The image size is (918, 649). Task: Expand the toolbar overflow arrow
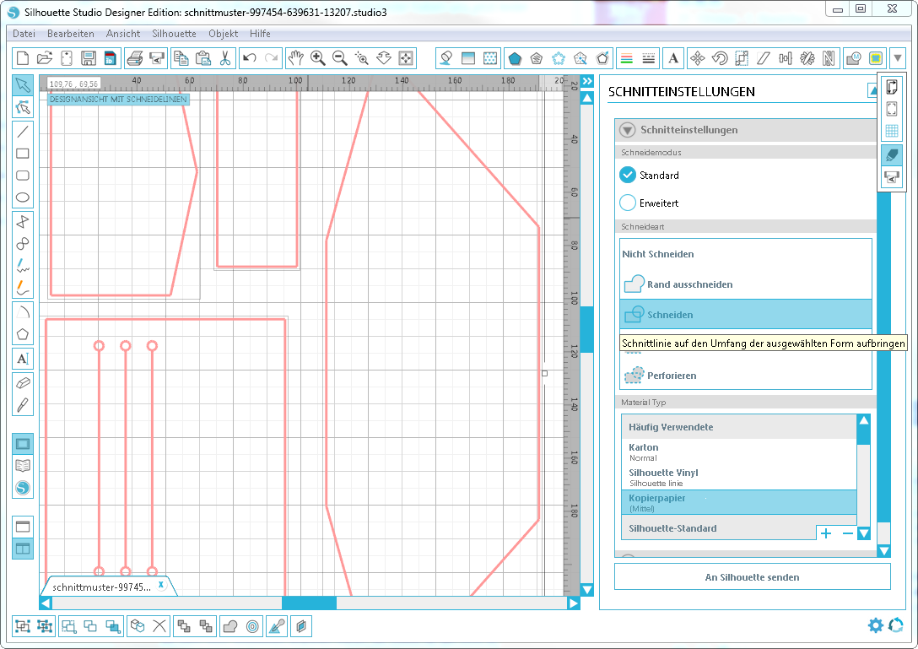pyautogui.click(x=897, y=58)
